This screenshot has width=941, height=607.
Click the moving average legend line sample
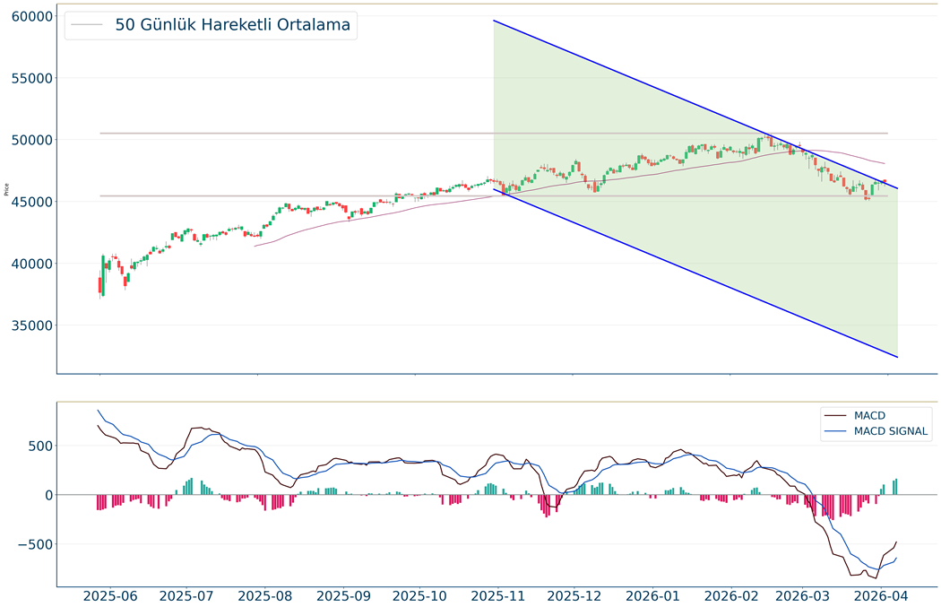[x=87, y=25]
